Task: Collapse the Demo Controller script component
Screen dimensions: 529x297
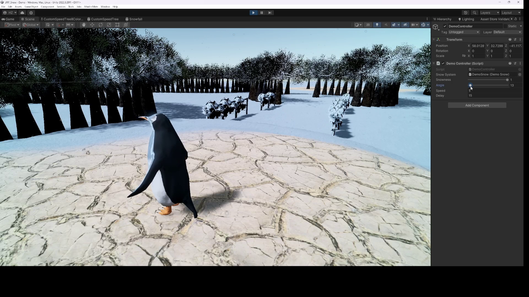Action: (434, 64)
